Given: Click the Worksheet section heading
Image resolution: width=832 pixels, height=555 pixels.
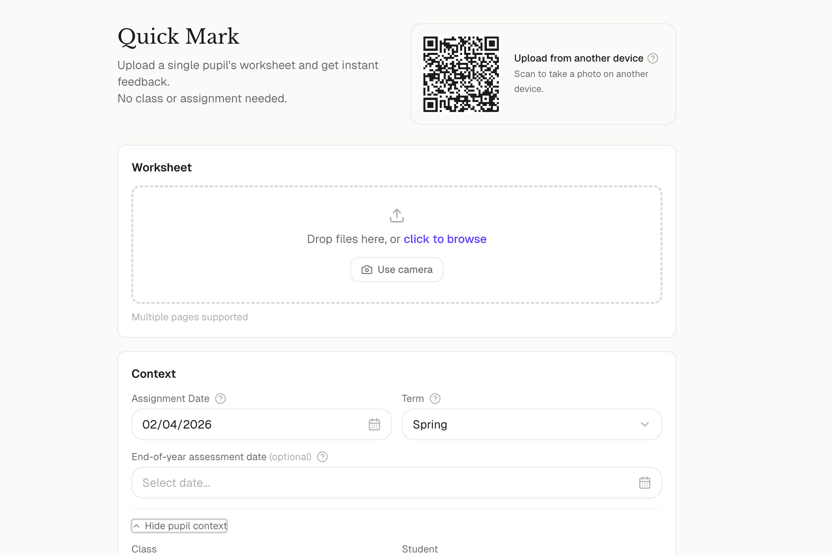Looking at the screenshot, I should tap(161, 167).
